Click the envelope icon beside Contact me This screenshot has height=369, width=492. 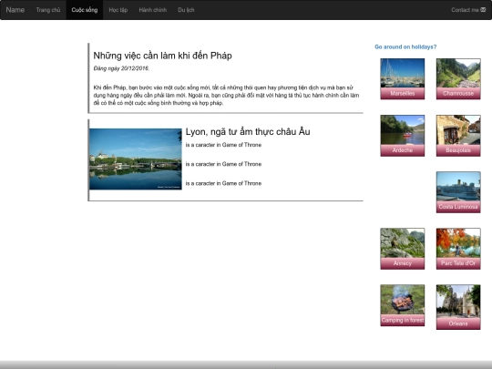click(x=483, y=10)
